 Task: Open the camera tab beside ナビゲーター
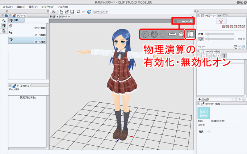click(x=219, y=16)
